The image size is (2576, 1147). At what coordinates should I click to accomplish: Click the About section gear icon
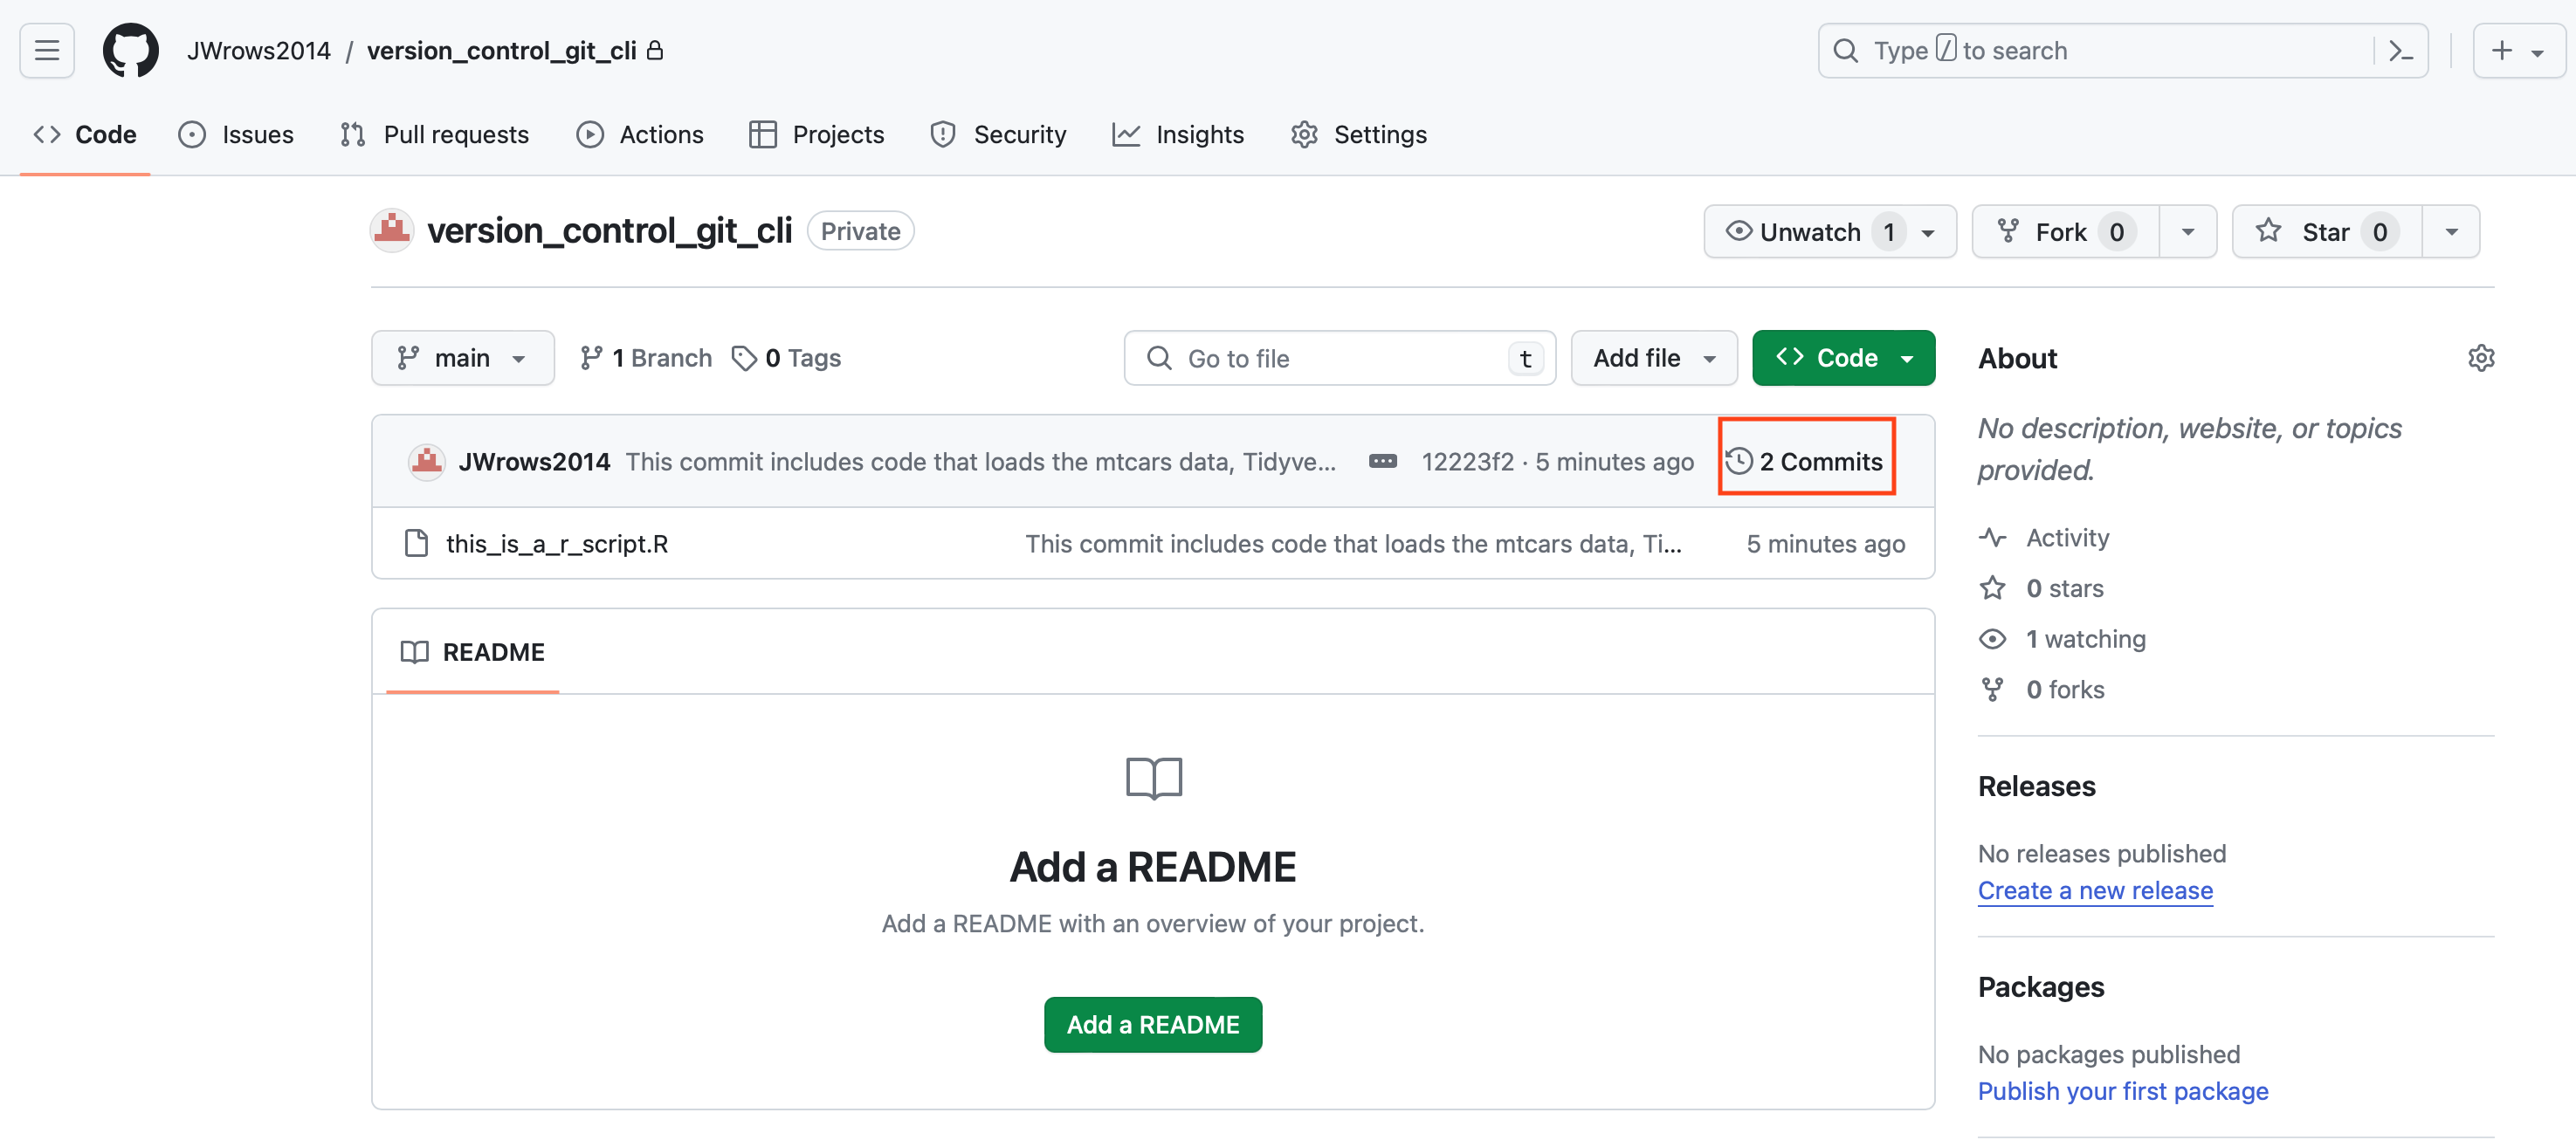[2480, 358]
